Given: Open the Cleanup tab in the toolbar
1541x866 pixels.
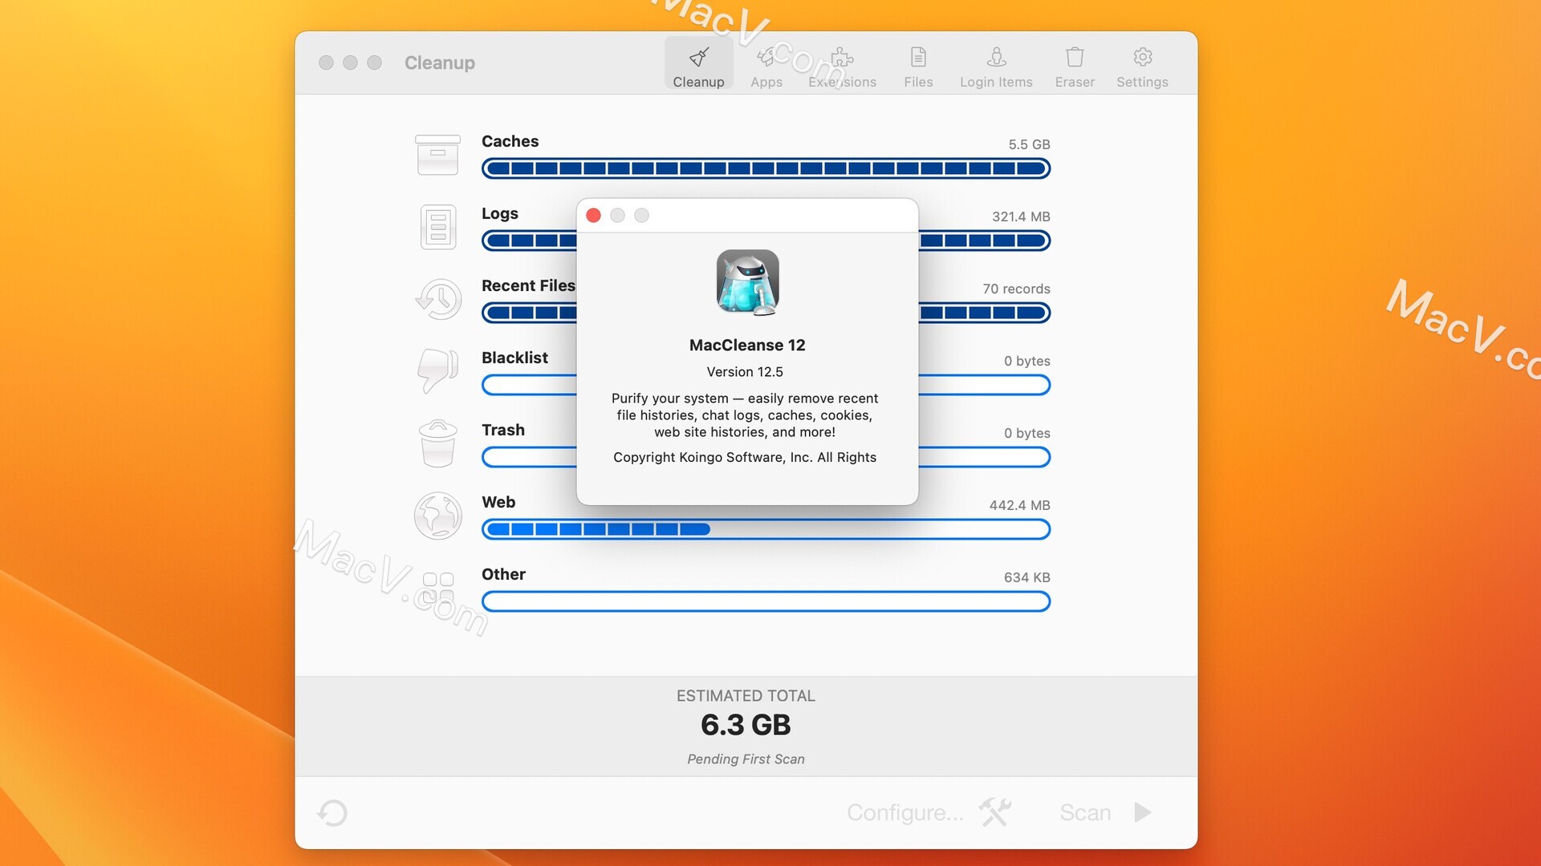Looking at the screenshot, I should (698, 64).
